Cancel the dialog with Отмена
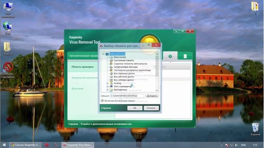264x148 pixels. (x=151, y=108)
